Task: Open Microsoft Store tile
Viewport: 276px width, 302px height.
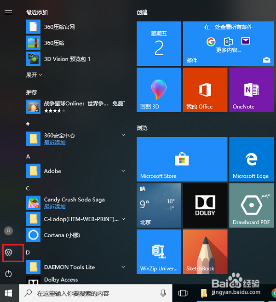Action: click(x=182, y=159)
